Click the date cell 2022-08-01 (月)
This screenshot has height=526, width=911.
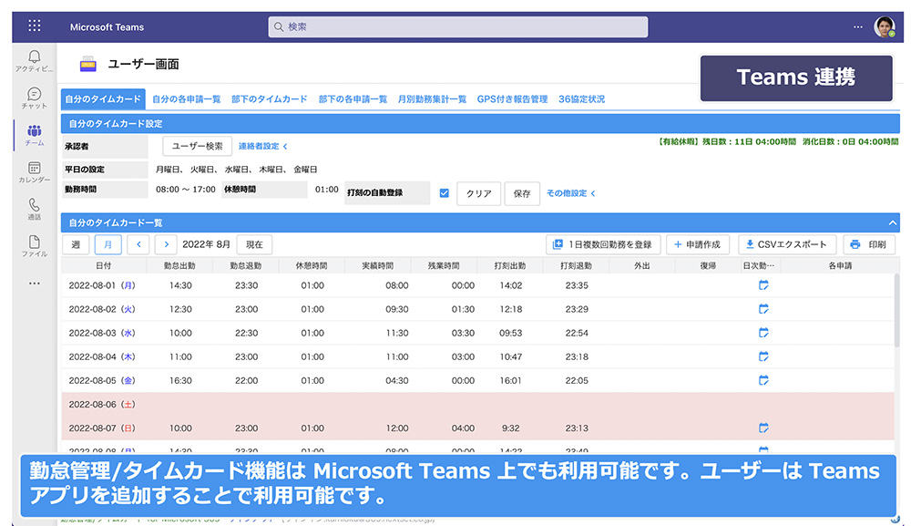(x=102, y=285)
